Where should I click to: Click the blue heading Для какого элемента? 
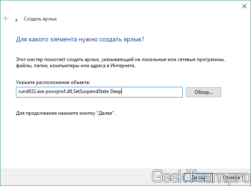tap(80, 40)
